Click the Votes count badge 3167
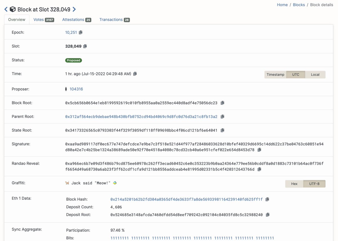 coord(50,20)
